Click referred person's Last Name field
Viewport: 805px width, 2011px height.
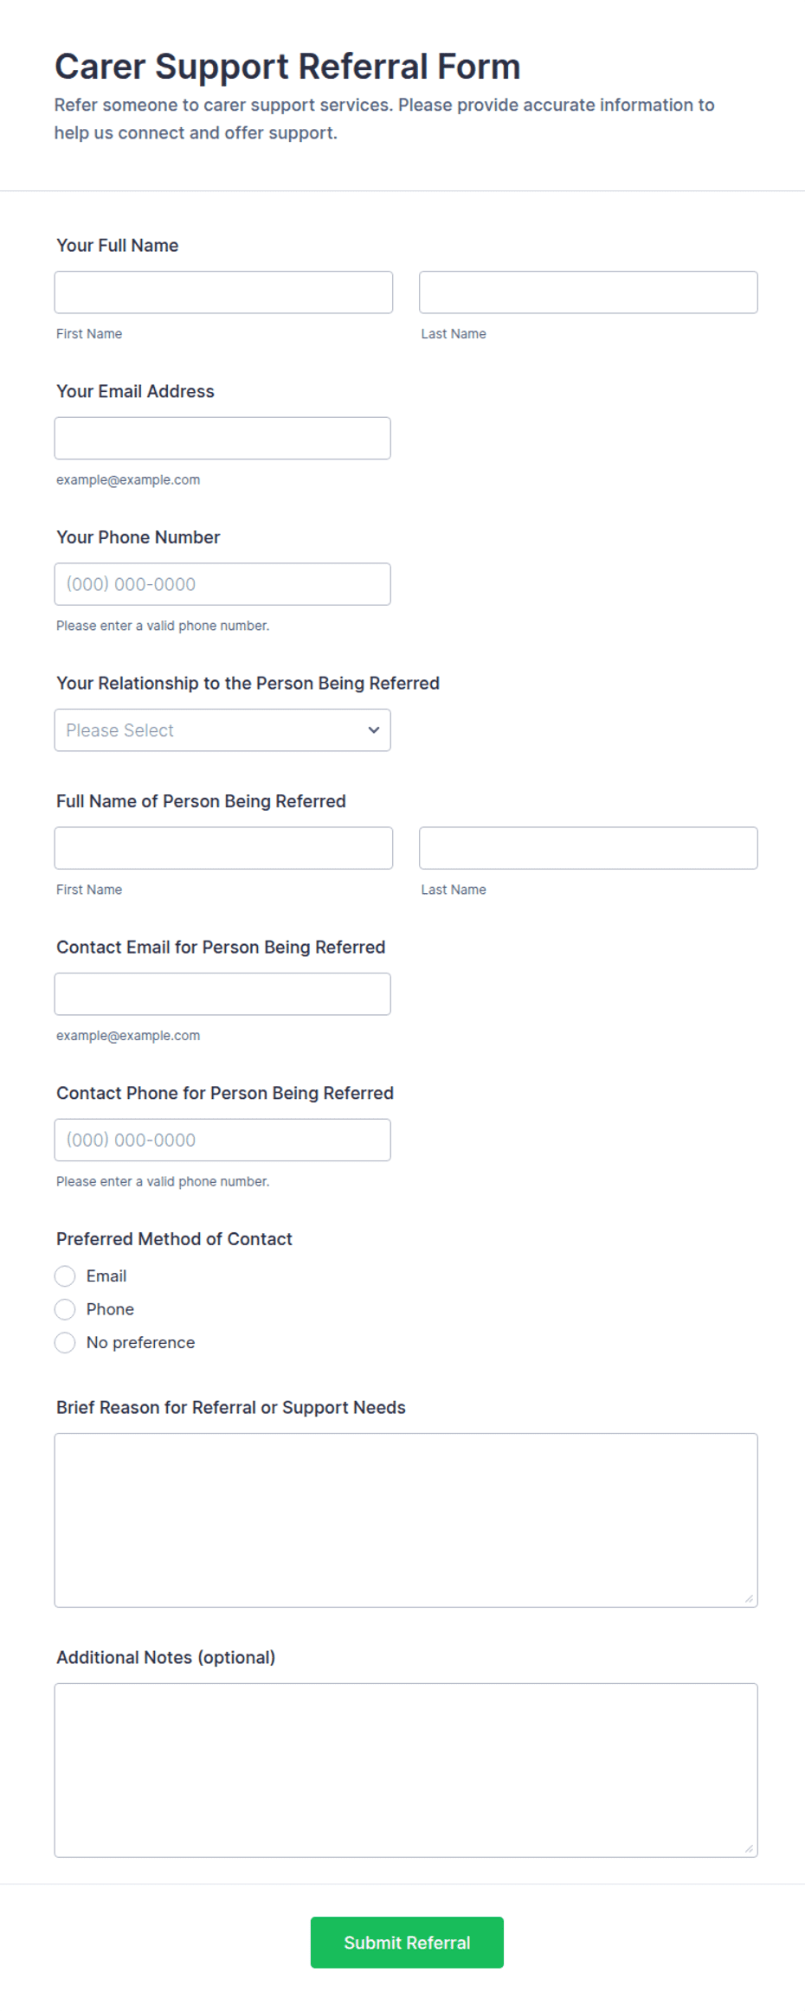click(589, 848)
